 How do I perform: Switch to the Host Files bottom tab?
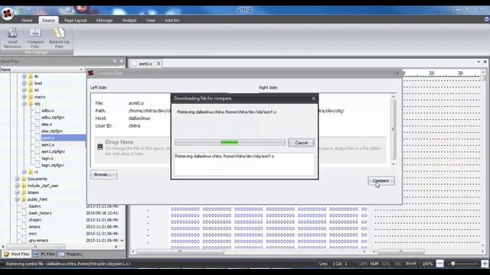coord(17,254)
